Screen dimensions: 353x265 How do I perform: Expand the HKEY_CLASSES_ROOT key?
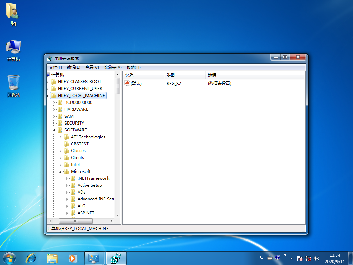(48, 82)
